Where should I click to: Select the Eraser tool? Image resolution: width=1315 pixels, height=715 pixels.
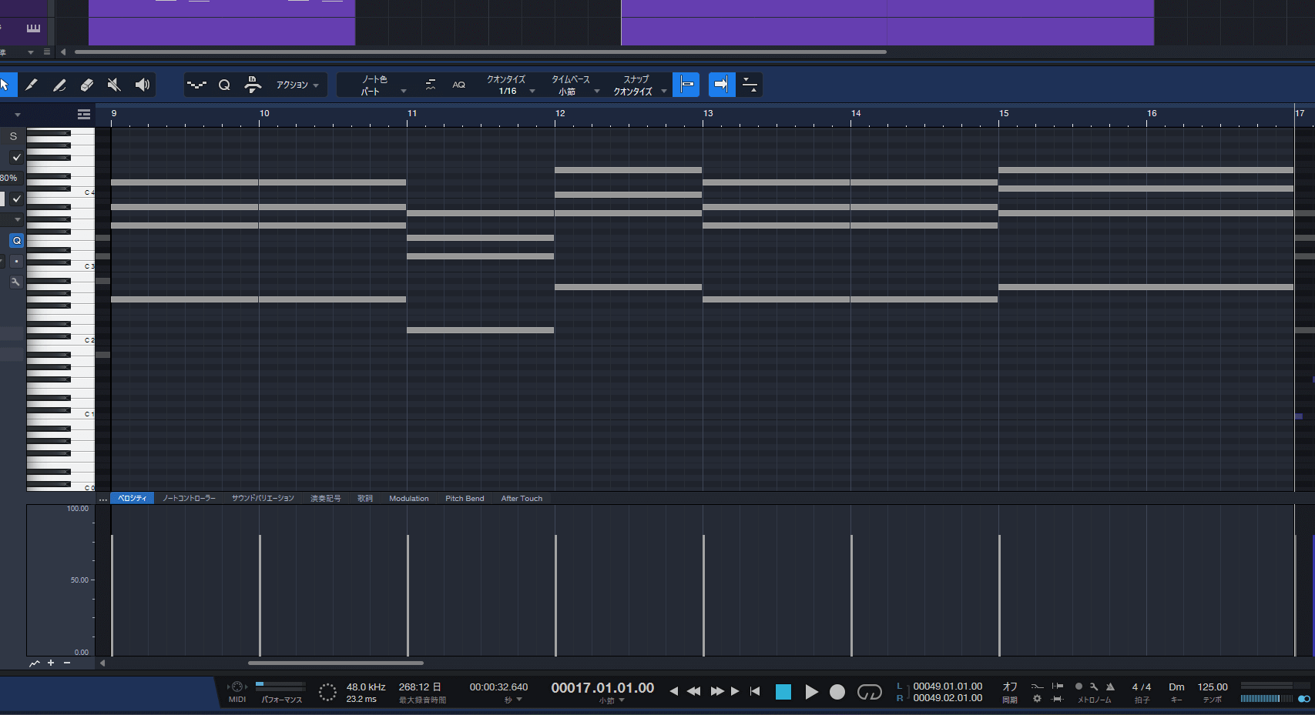[x=87, y=85]
